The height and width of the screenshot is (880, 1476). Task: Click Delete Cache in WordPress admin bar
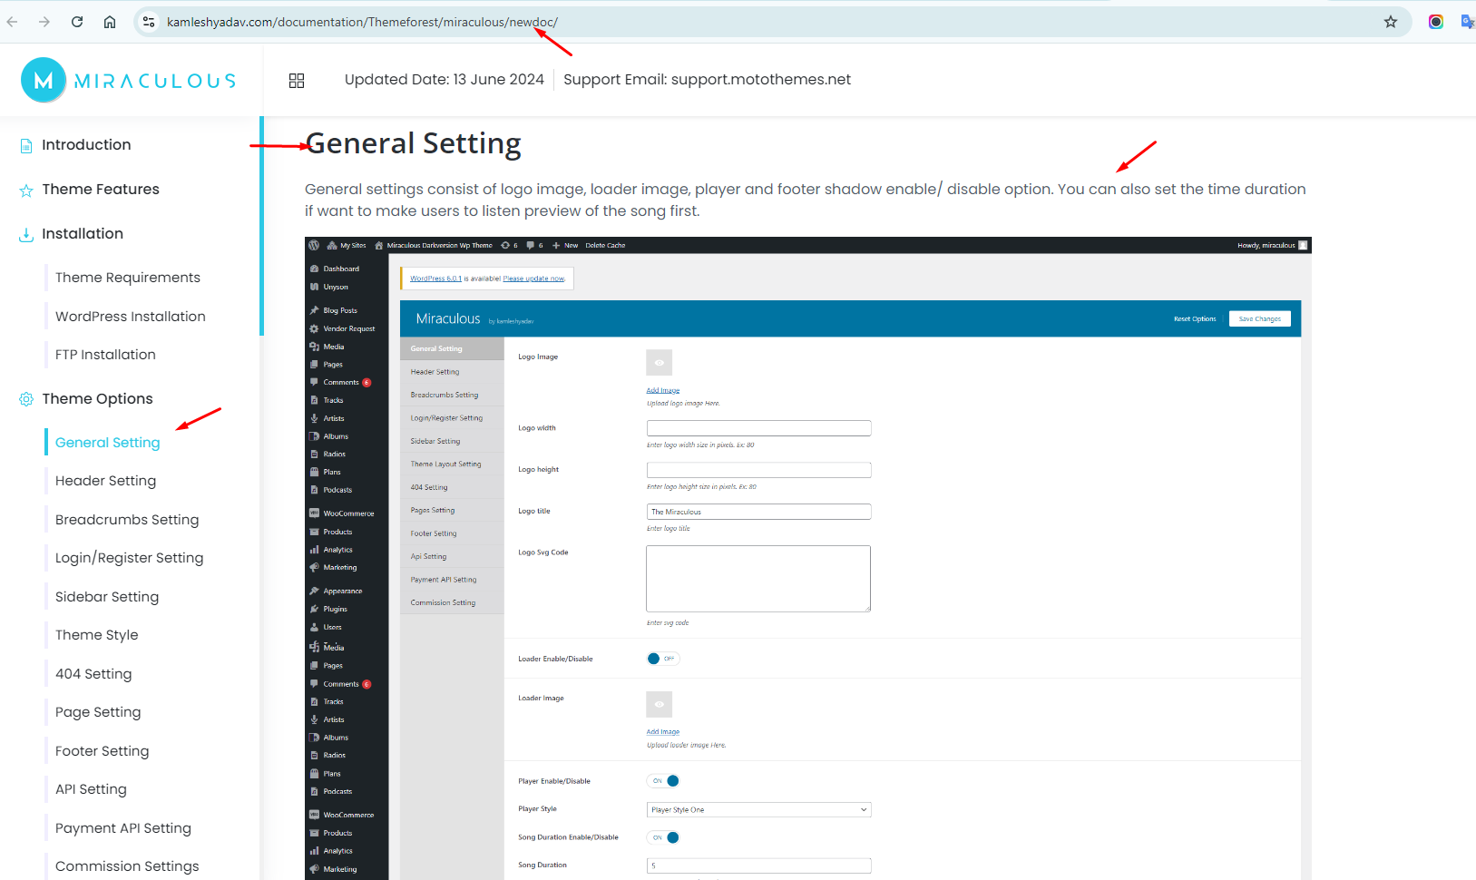click(x=605, y=245)
